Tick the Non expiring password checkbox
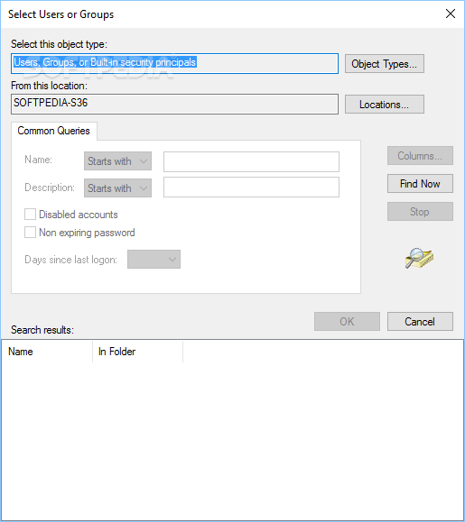Viewport: 465px width, 522px height. coord(30,232)
